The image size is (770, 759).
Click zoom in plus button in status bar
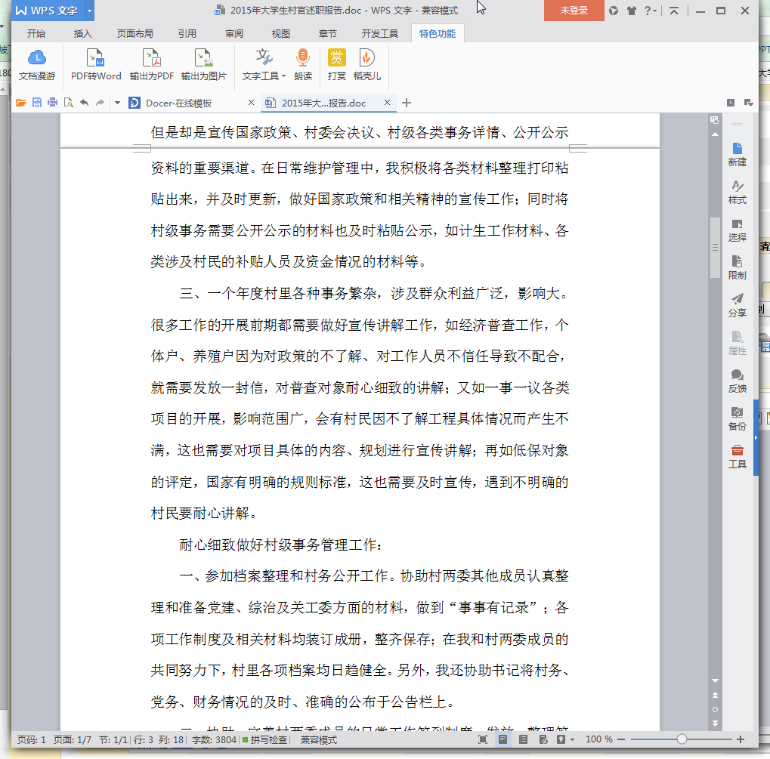click(741, 739)
